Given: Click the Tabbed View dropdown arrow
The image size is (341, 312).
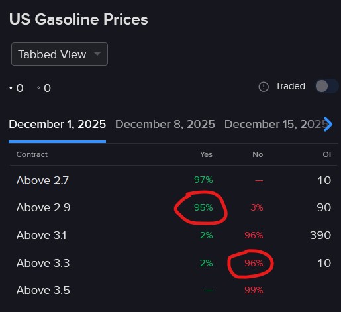Looking at the screenshot, I should tap(97, 54).
